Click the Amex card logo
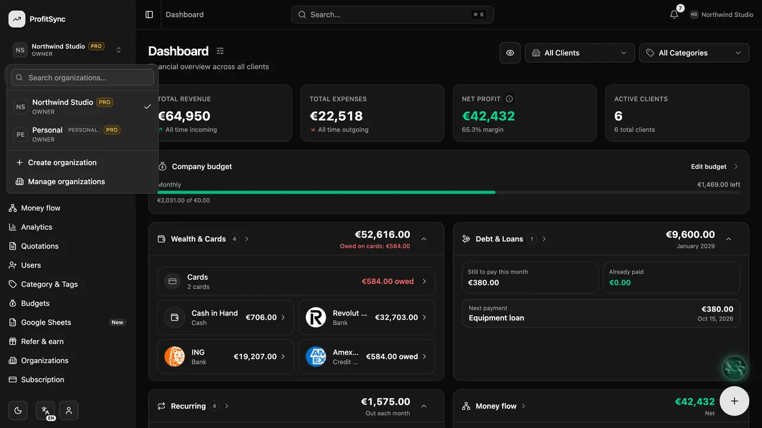 click(316, 357)
